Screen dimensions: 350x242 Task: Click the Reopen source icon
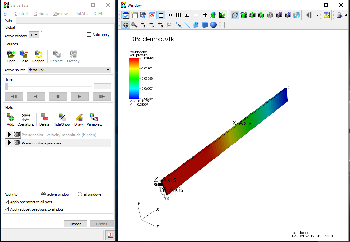(38, 54)
